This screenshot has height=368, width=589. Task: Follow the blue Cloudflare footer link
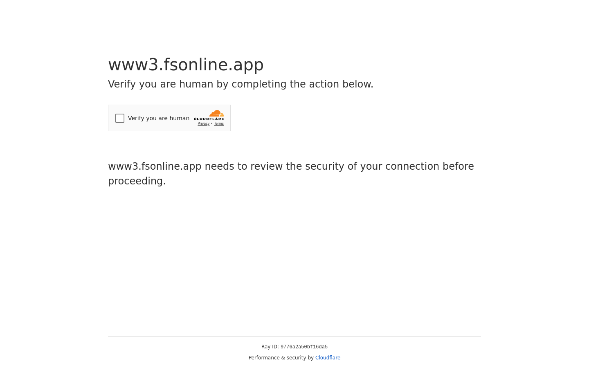point(328,358)
